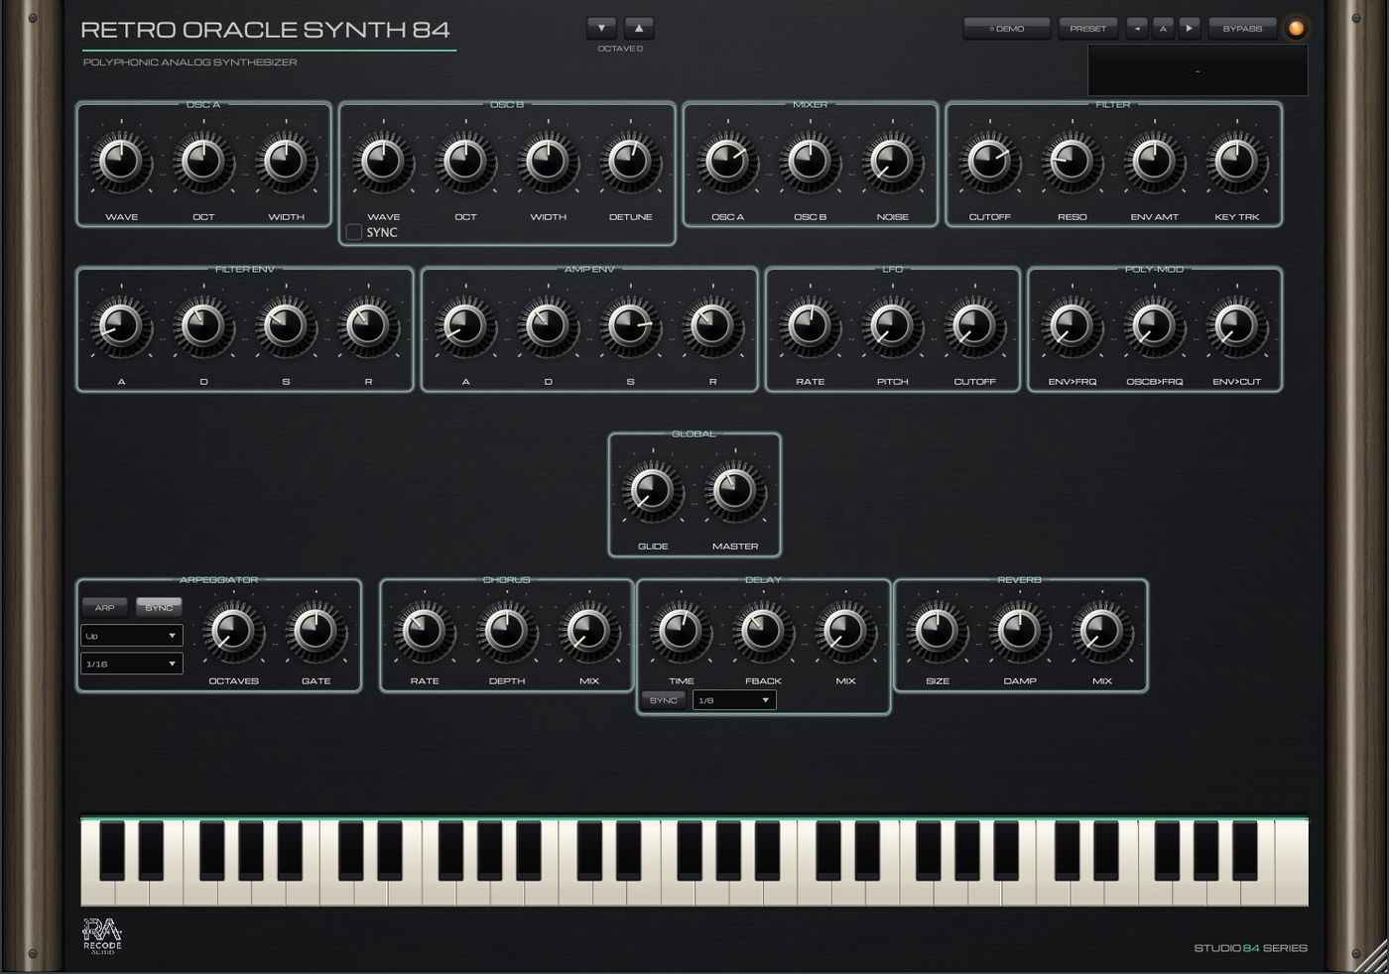Image resolution: width=1389 pixels, height=974 pixels.
Task: Open the arpeggiator 1/16 rate dropdown
Action: (132, 664)
